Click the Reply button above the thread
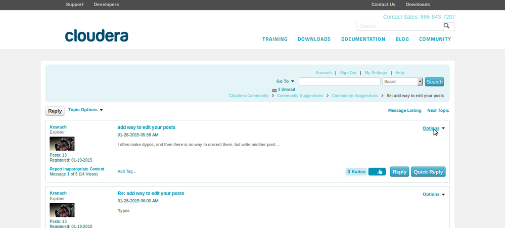 coord(55,111)
